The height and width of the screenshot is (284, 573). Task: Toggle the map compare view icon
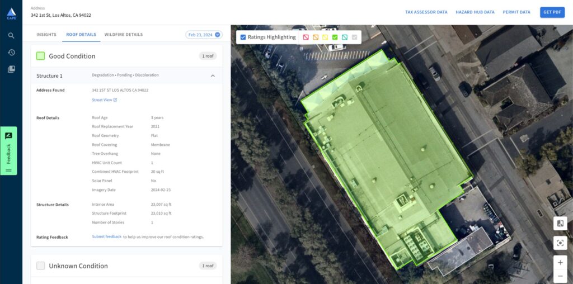pos(560,224)
